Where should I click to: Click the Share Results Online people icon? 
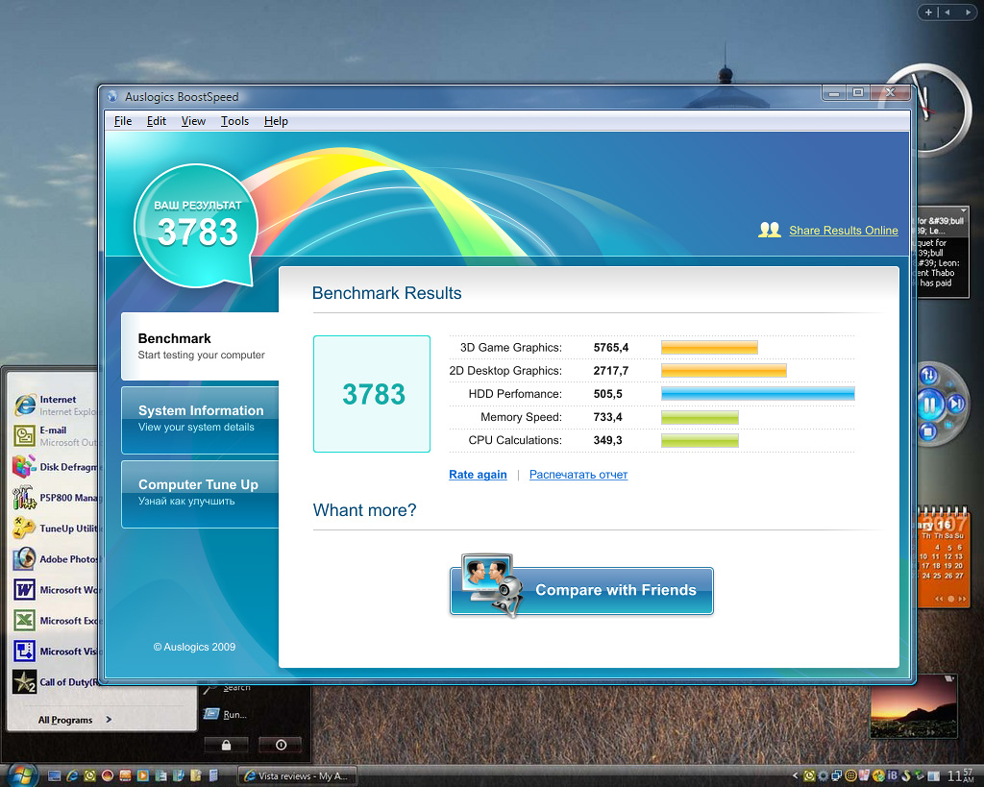coord(770,230)
